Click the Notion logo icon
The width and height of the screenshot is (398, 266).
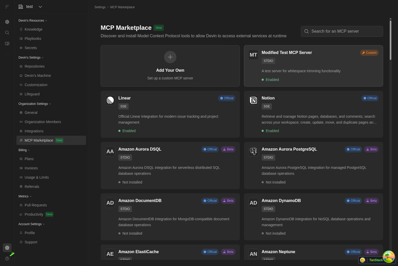coord(253,100)
